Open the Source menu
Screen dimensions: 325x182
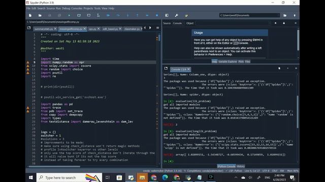coord(51,9)
